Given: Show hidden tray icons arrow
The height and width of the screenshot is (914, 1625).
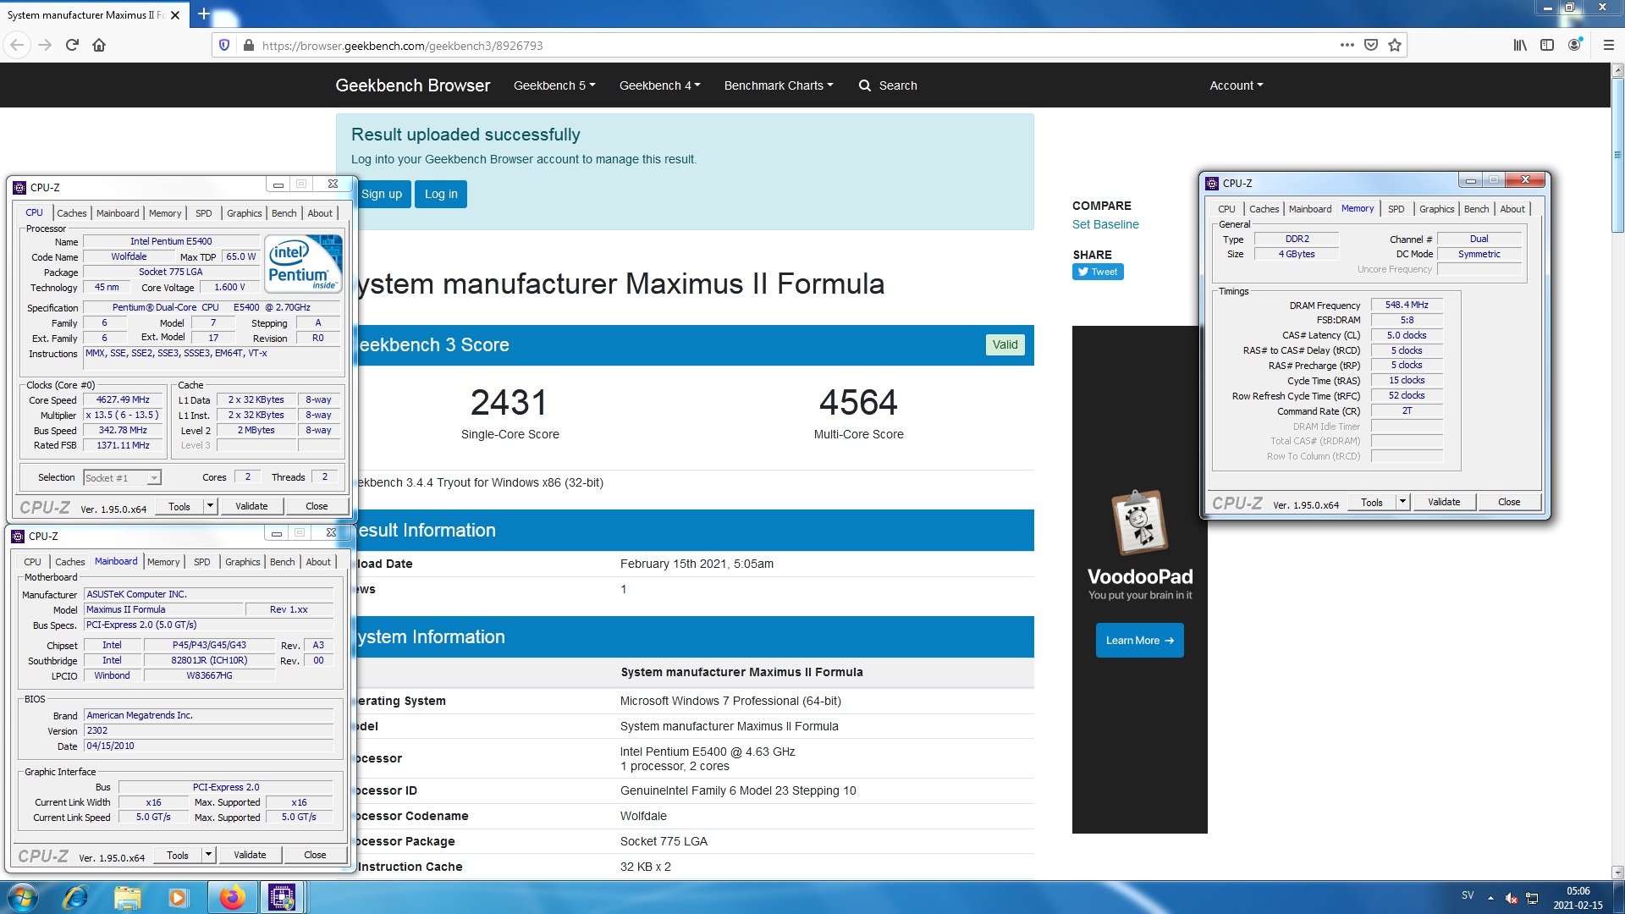Looking at the screenshot, I should click(x=1490, y=898).
